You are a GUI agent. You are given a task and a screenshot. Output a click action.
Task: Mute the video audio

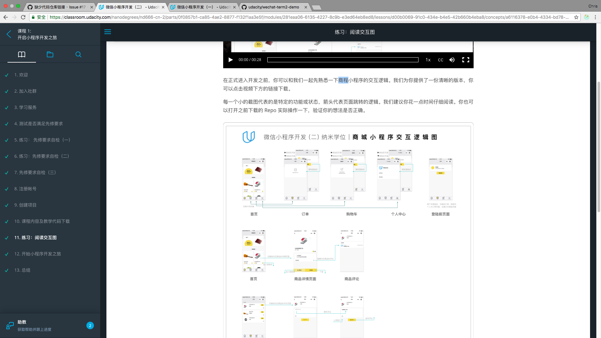[x=452, y=60]
